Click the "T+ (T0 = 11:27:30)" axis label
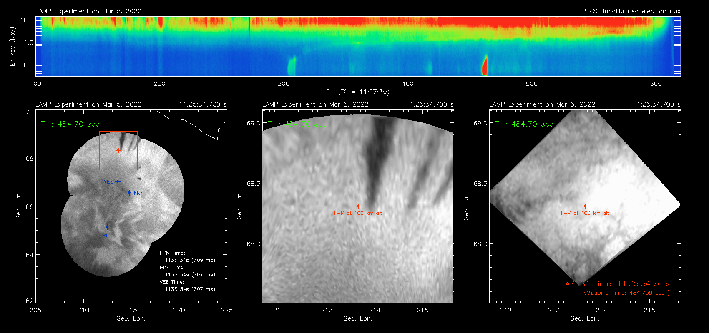Image resolution: width=709 pixels, height=333 pixels. point(358,92)
